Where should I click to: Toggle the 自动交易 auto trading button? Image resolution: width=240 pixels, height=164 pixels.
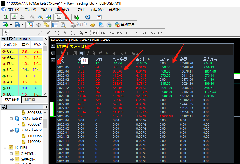click(x=125, y=24)
